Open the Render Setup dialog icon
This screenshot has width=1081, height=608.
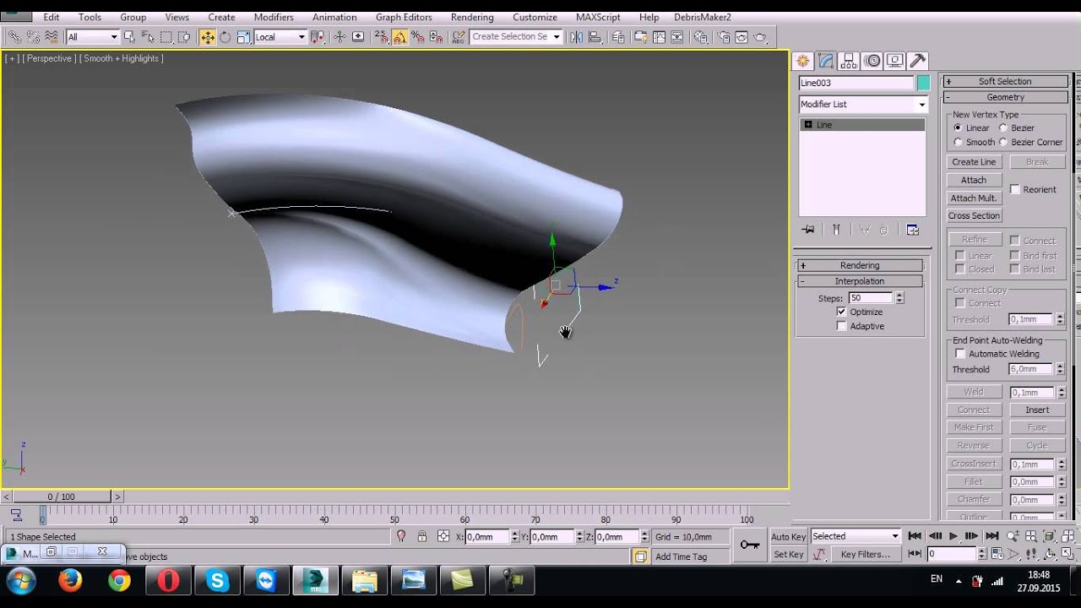724,37
